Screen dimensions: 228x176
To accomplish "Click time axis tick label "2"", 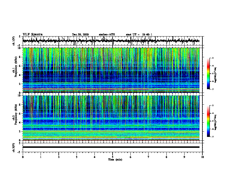I will pos(59,157).
